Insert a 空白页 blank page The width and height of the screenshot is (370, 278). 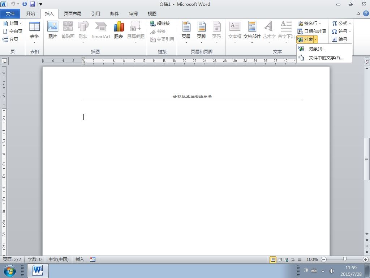point(13,31)
